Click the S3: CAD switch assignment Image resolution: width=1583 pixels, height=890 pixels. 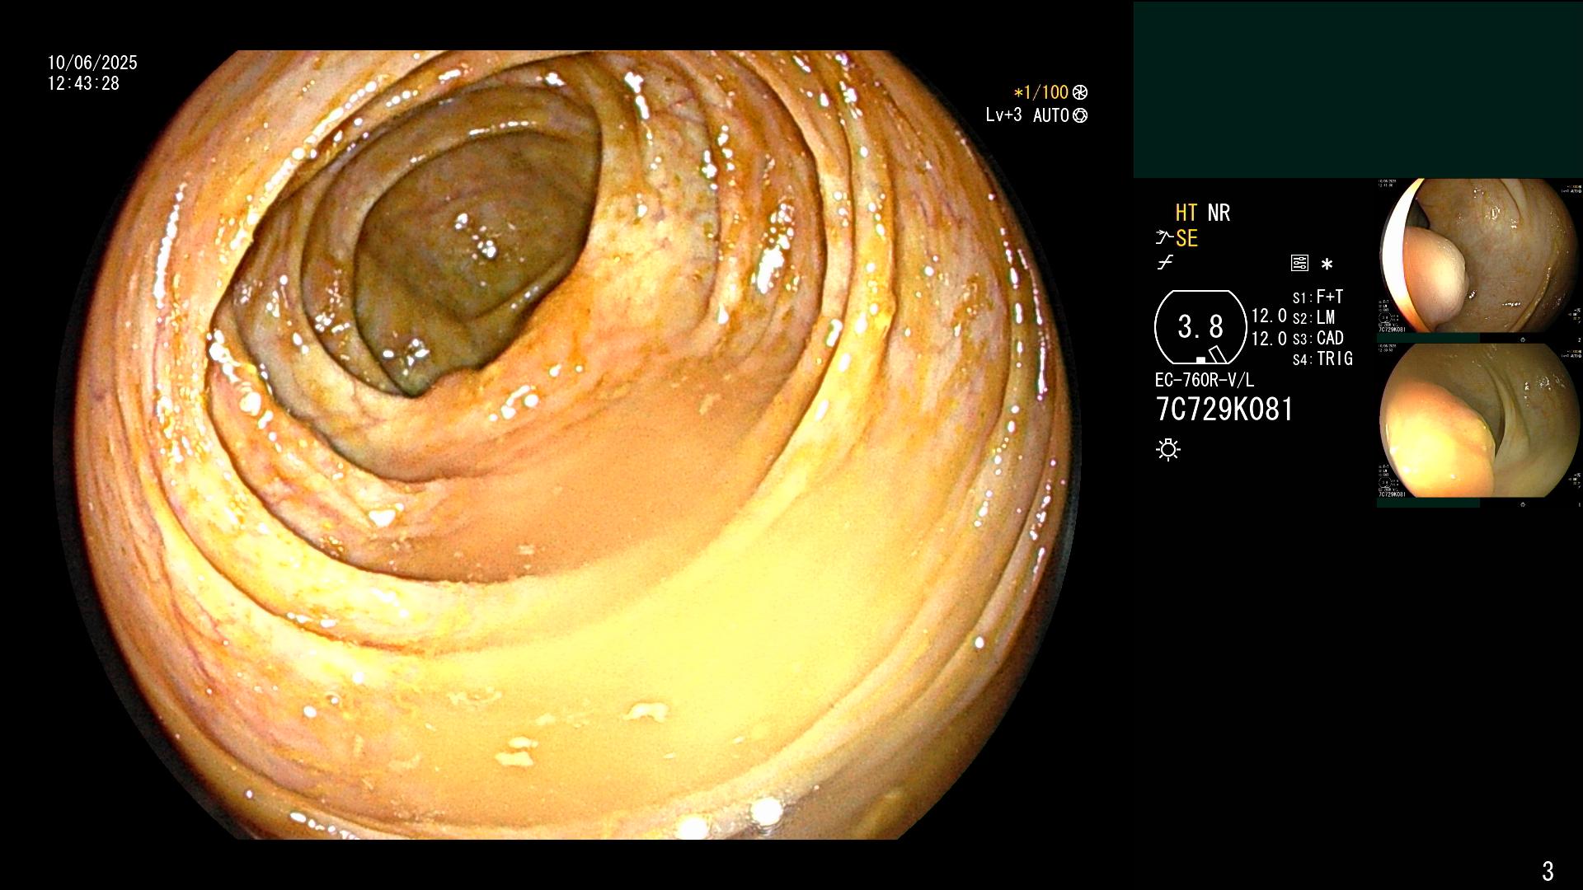point(1318,338)
